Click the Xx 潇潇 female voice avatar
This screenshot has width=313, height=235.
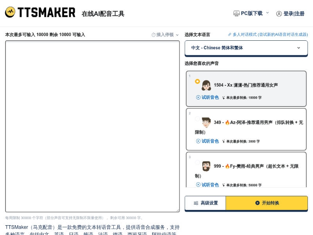(x=206, y=85)
